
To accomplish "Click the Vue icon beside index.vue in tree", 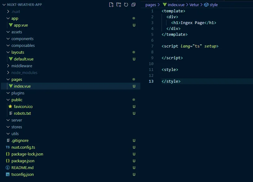I will 11,86.
